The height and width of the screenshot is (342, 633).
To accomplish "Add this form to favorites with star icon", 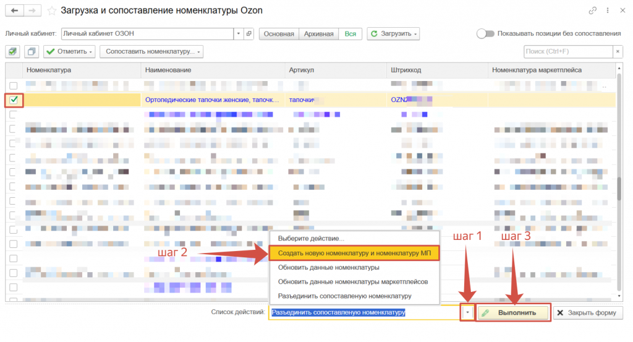I will point(52,11).
